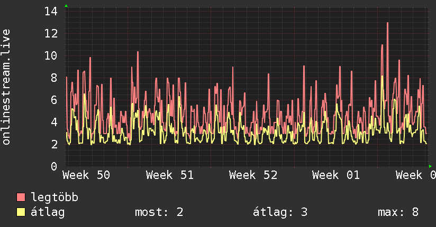Click the tallest pink peak near 13
Viewport: 436px width, 227px height.
click(x=388, y=23)
